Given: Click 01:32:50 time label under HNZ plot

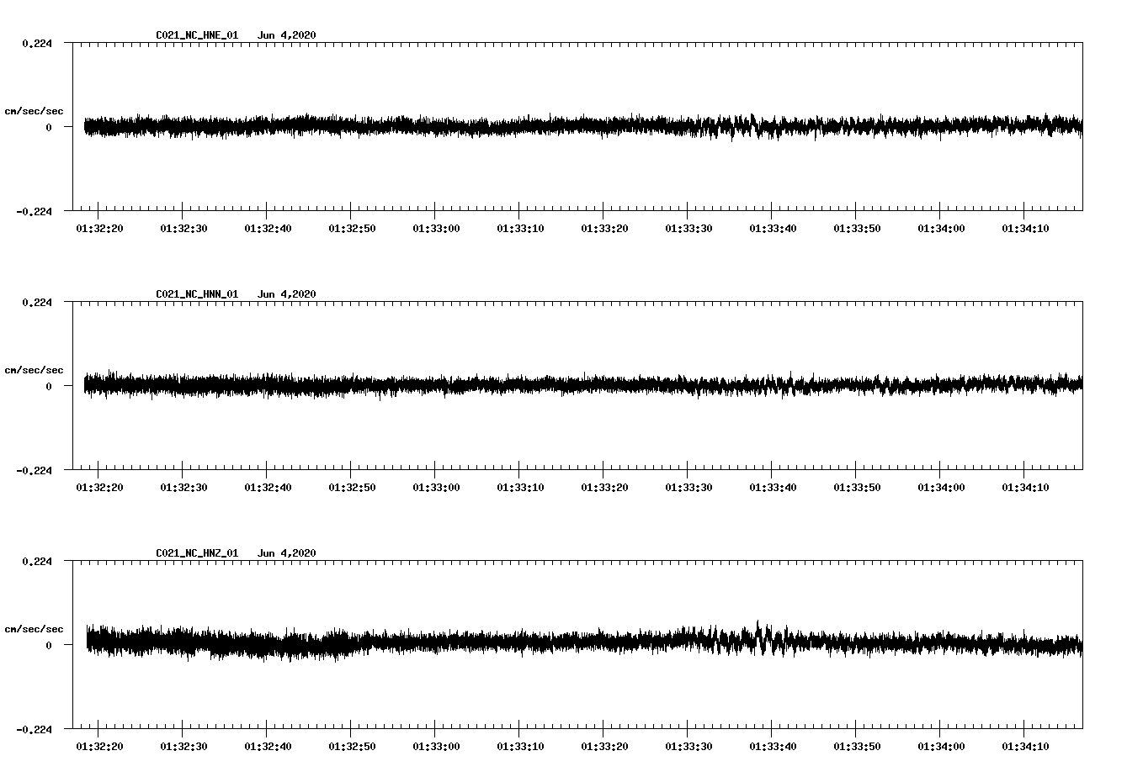Looking at the screenshot, I should 352,747.
